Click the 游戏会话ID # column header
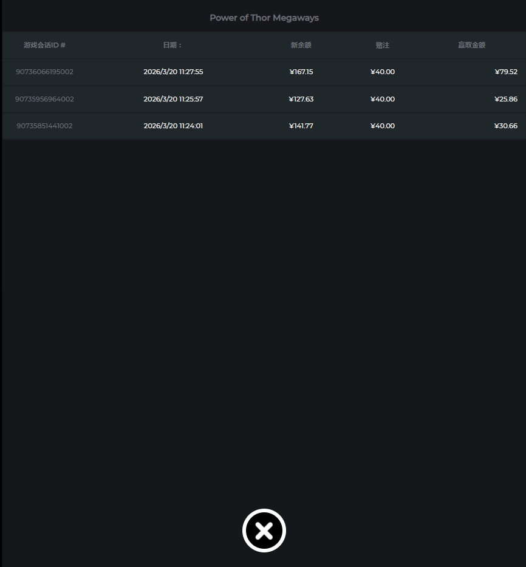The width and height of the screenshot is (526, 567). pyautogui.click(x=44, y=45)
